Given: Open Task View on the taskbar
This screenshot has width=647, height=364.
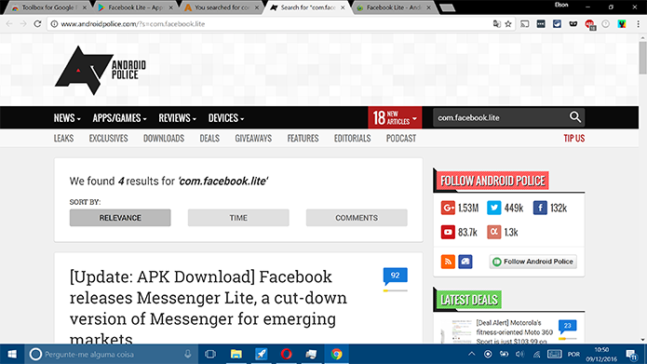Looking at the screenshot, I should coord(210,354).
